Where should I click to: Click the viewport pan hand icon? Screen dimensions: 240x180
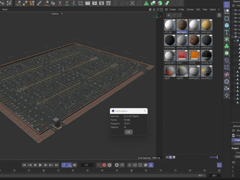(x=150, y=9)
